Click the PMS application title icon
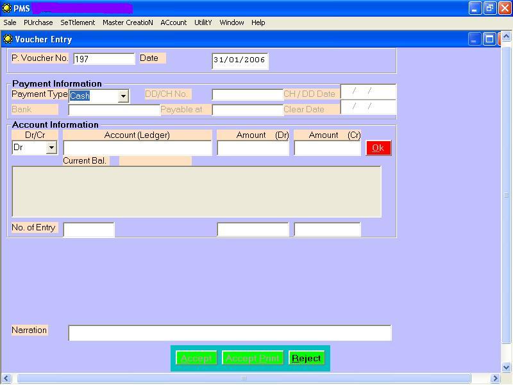 pos(7,8)
